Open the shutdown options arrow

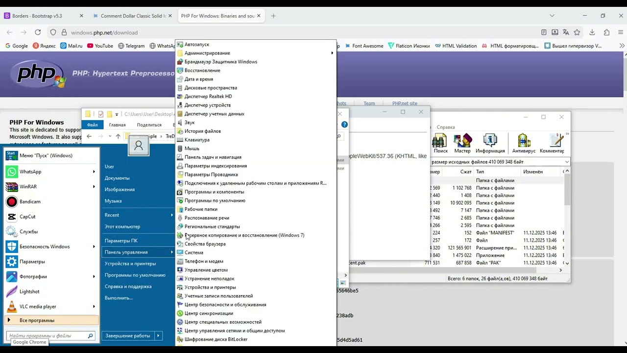pos(158,336)
